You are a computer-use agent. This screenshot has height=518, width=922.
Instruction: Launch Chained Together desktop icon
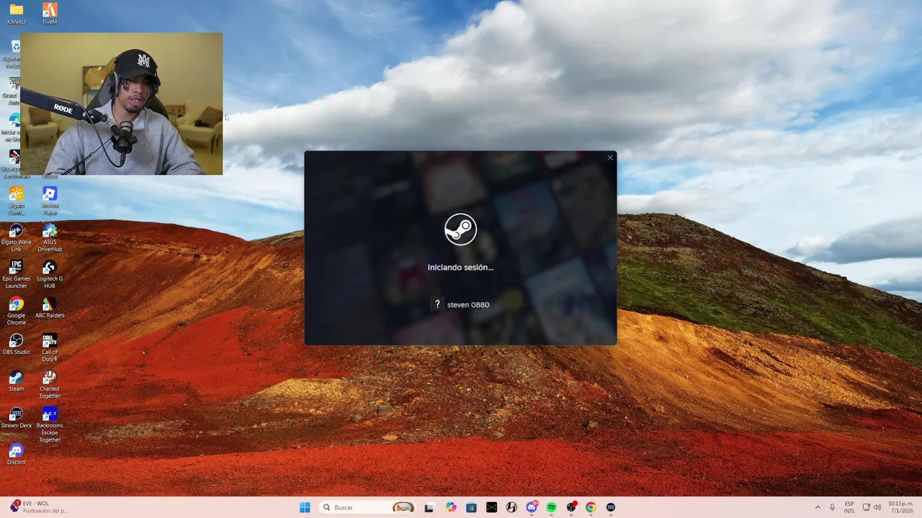(x=50, y=384)
